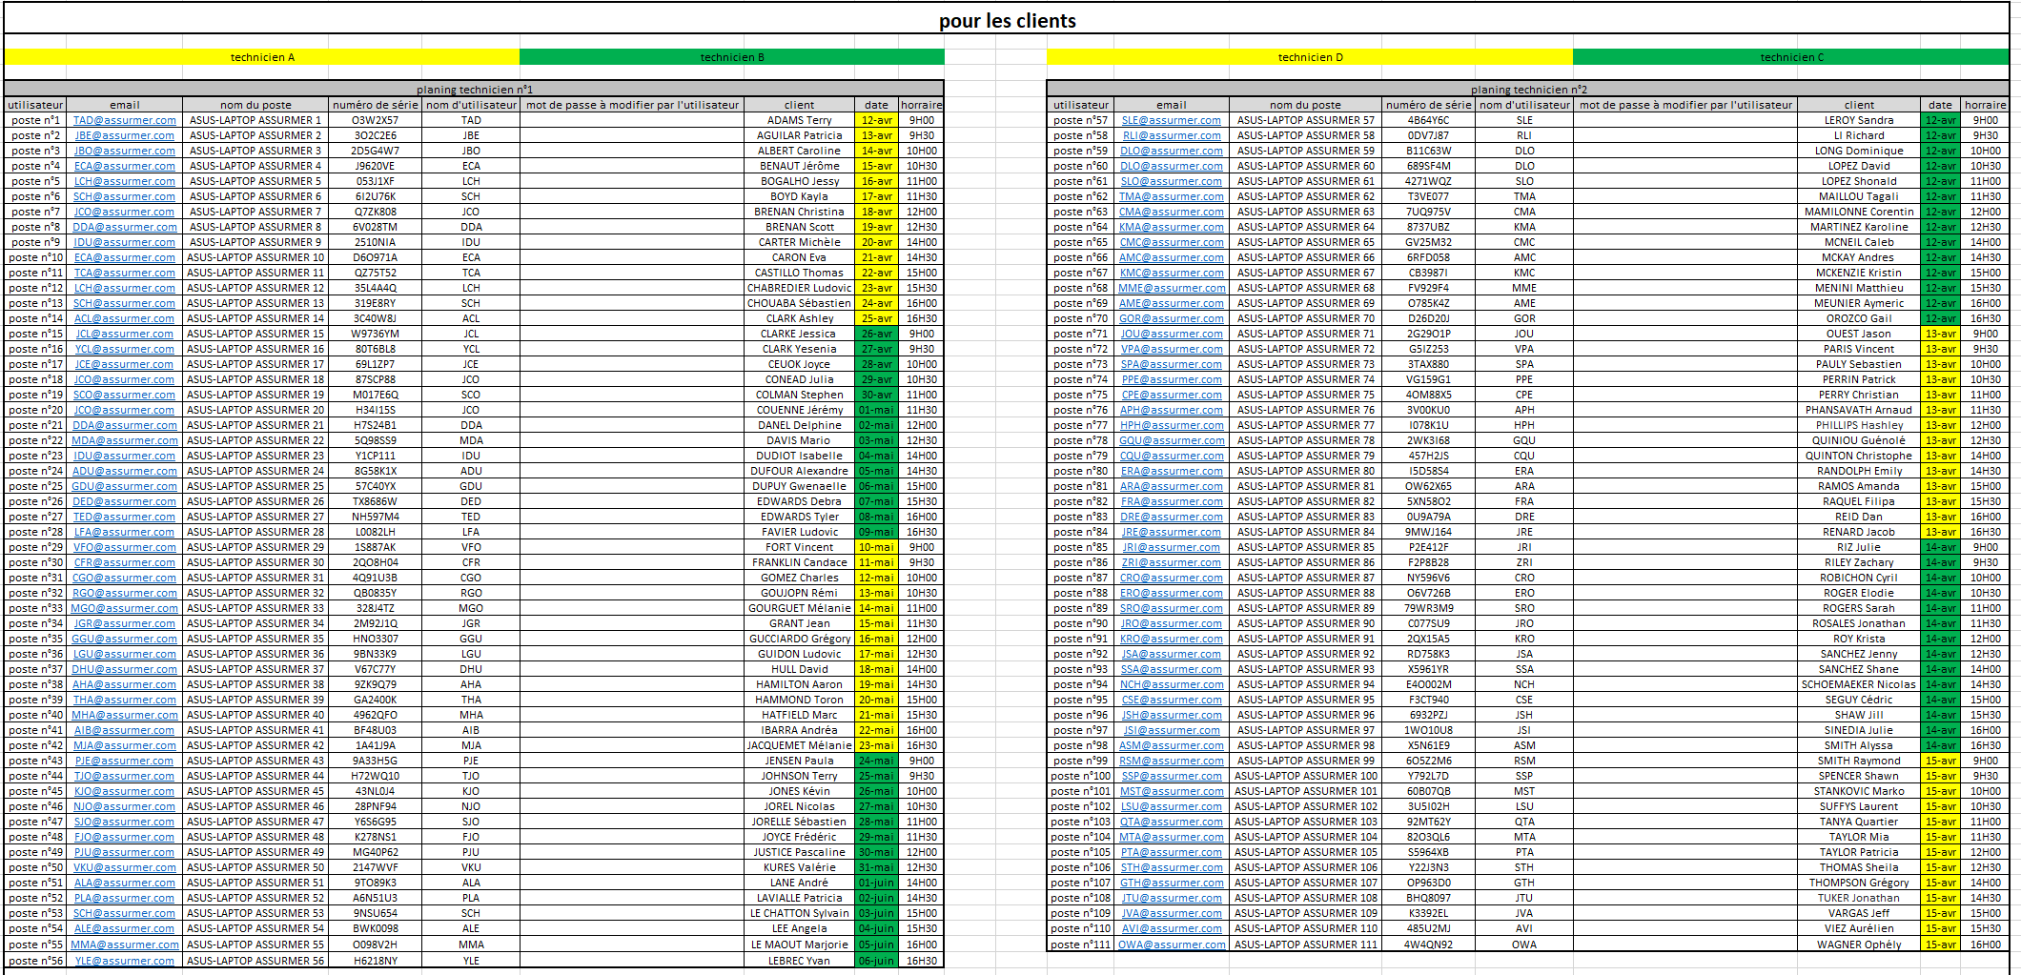2021x975 pixels.
Task: Select the green 'technicien B' header cell
Action: click(x=732, y=57)
